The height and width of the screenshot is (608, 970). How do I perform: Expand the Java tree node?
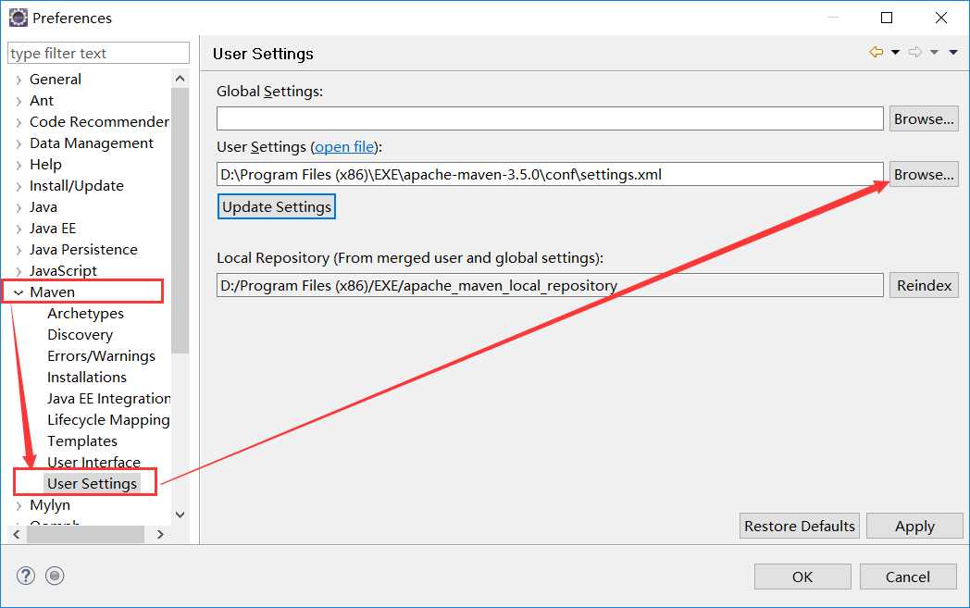tap(19, 208)
